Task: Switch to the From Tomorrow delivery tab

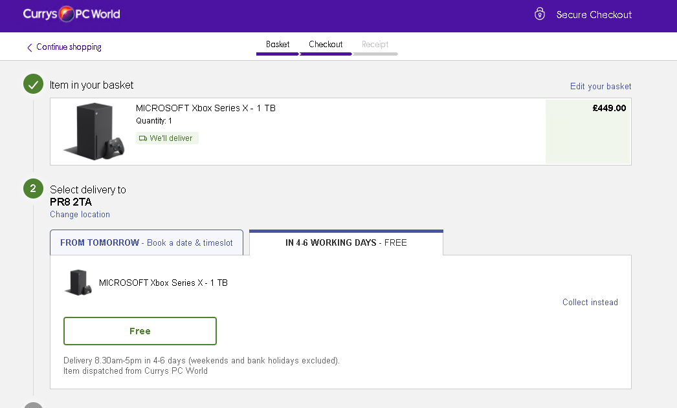Action: pyautogui.click(x=146, y=242)
